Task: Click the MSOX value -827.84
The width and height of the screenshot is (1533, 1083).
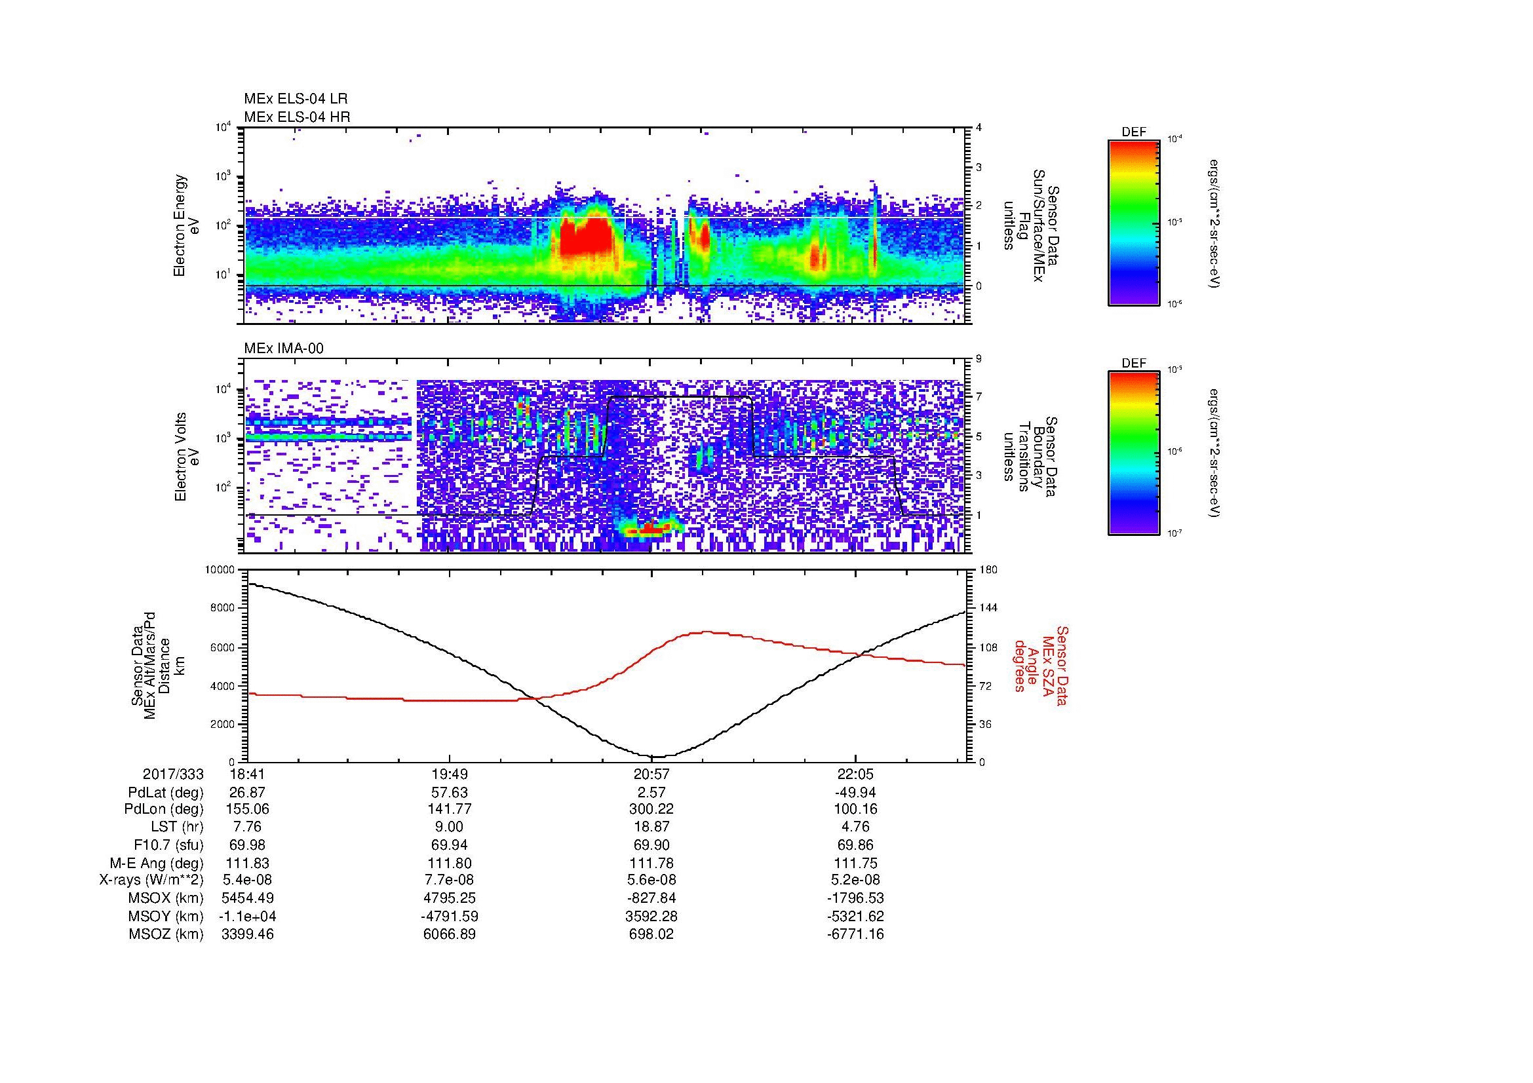Action: (x=651, y=899)
